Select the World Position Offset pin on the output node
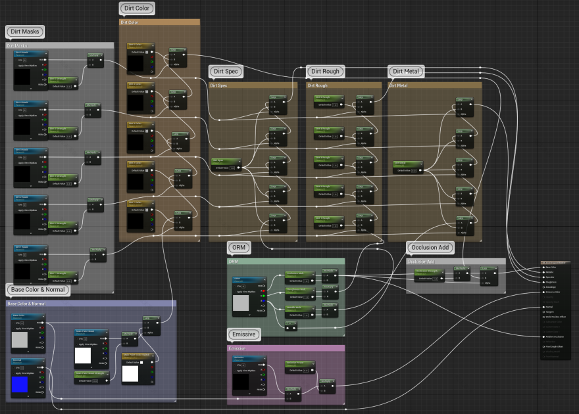This screenshot has height=414, width=579. tap(543, 317)
